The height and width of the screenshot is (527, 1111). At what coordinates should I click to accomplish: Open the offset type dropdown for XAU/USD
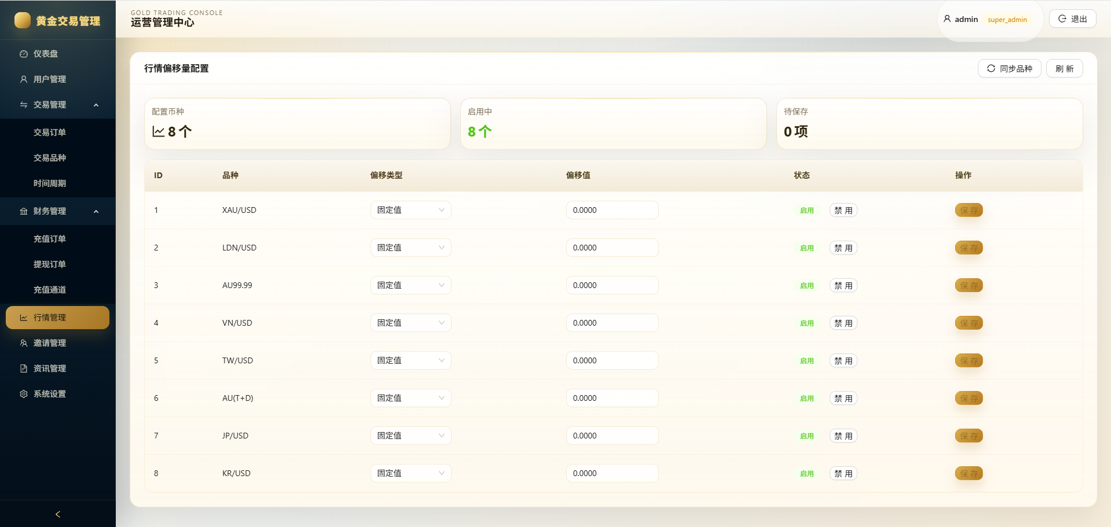tap(411, 210)
